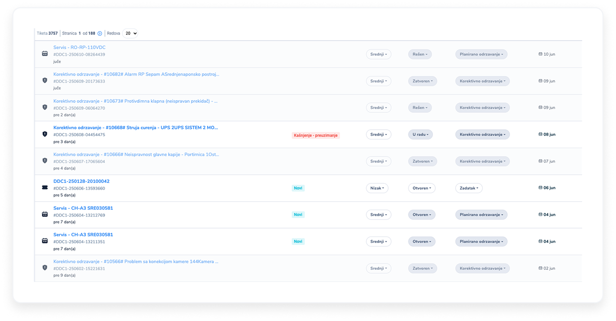Open Otvoren status dropdown for DDC1-250128-20100042
Viewport: 616px width, 321px height.
422,188
